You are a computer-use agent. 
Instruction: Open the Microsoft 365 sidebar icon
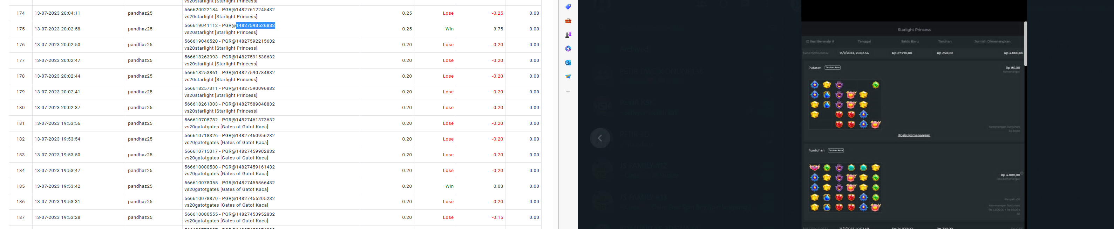[x=568, y=49]
